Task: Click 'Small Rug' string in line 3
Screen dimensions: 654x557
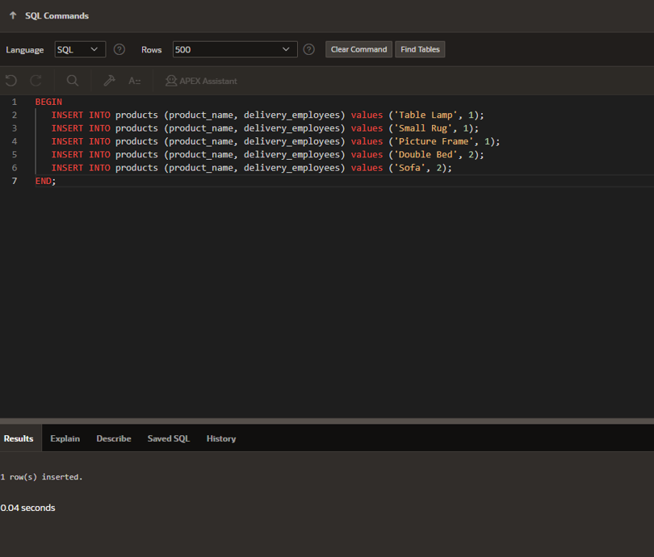Action: pyautogui.click(x=423, y=128)
